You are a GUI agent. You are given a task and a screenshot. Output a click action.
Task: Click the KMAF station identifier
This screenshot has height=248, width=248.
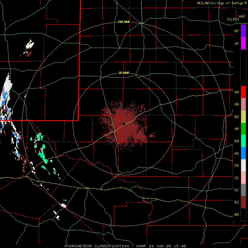coord(141,246)
